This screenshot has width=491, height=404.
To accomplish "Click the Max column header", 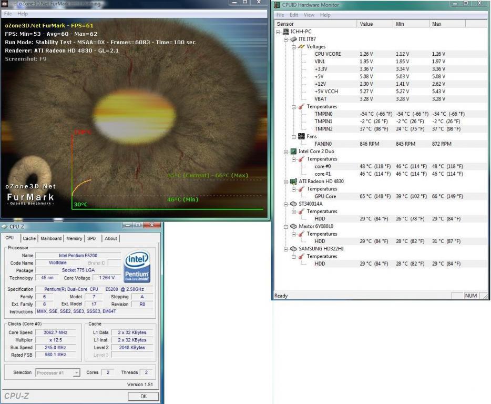I will [x=447, y=24].
